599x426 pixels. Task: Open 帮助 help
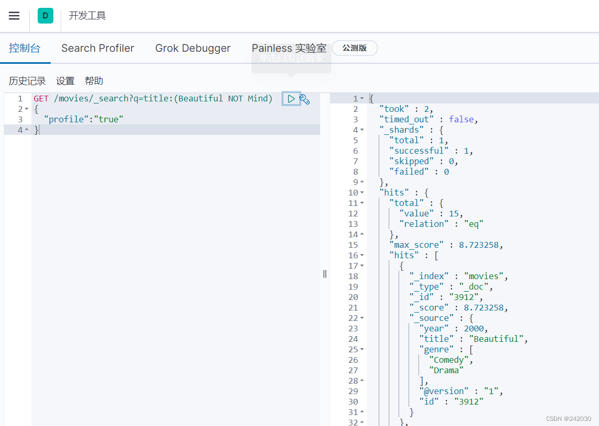click(x=94, y=81)
